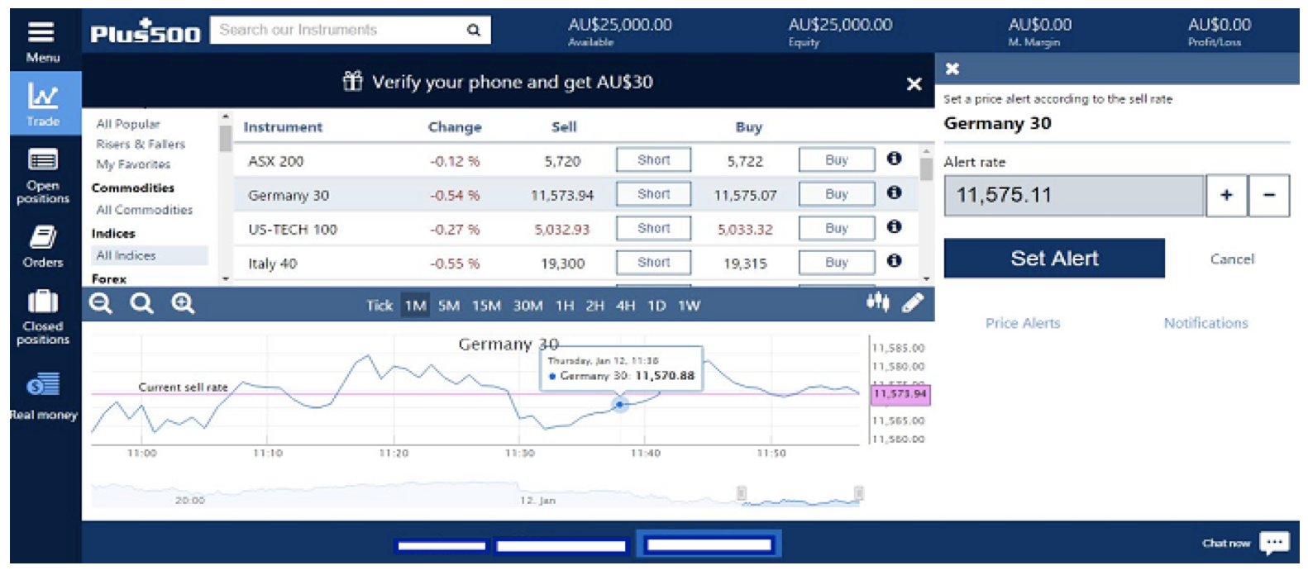
Task: Short US-TECH 100
Action: tap(653, 228)
